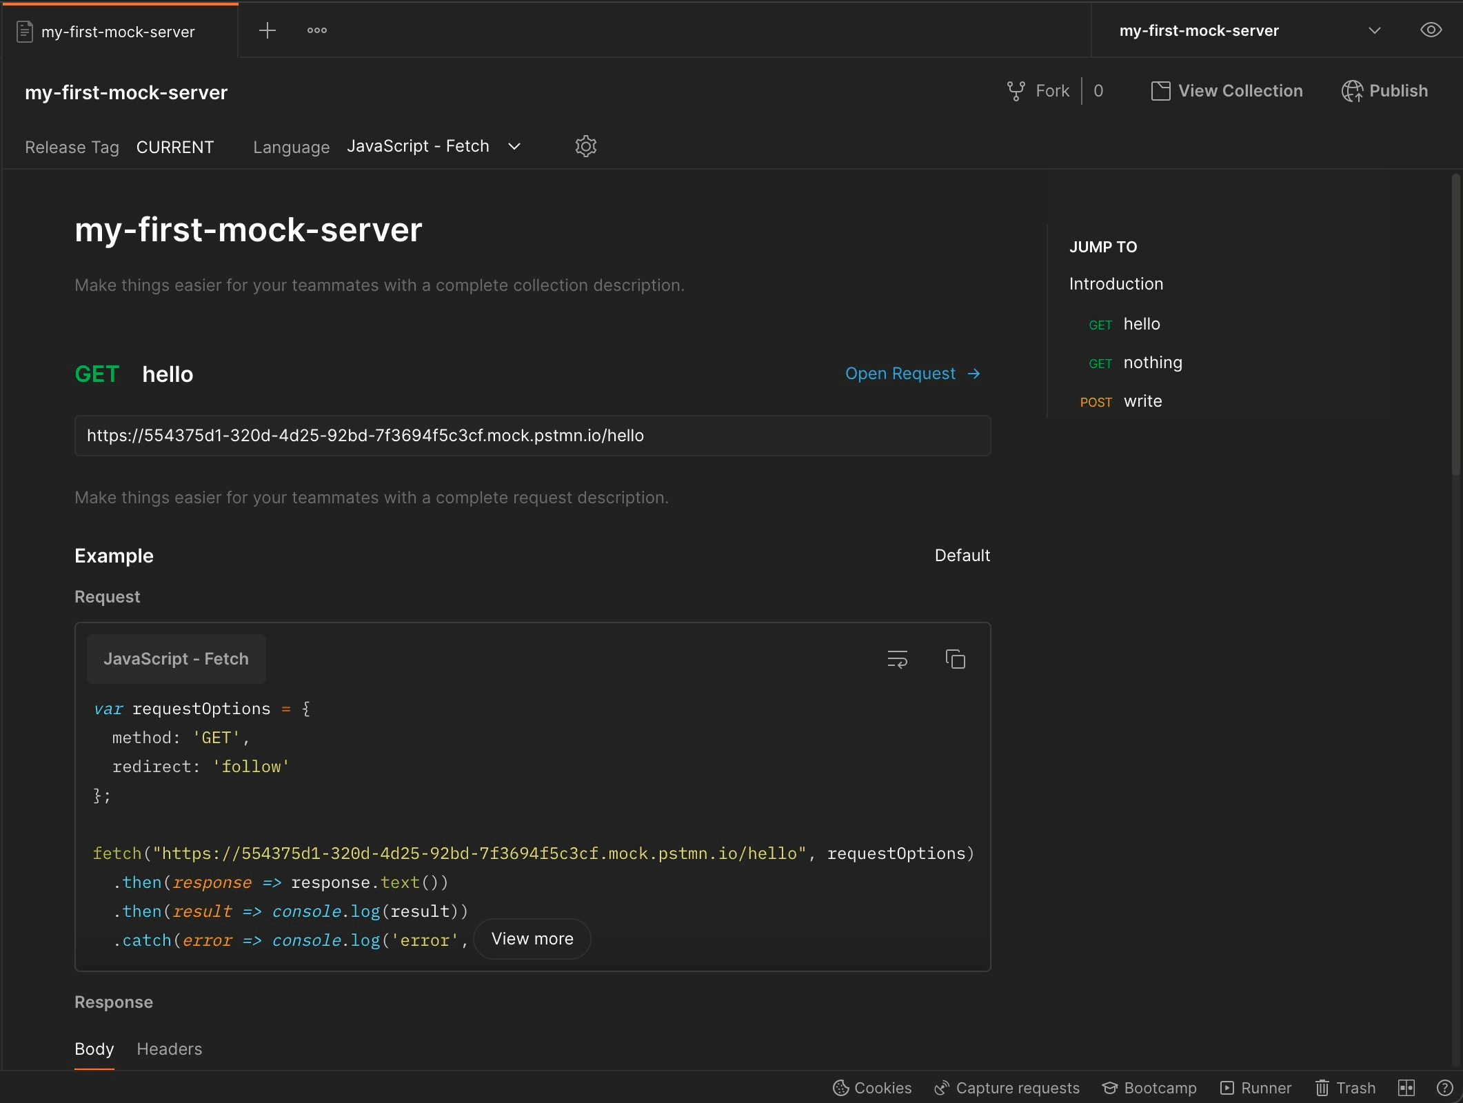
Task: Edit the collection description placeholder
Action: coord(379,285)
